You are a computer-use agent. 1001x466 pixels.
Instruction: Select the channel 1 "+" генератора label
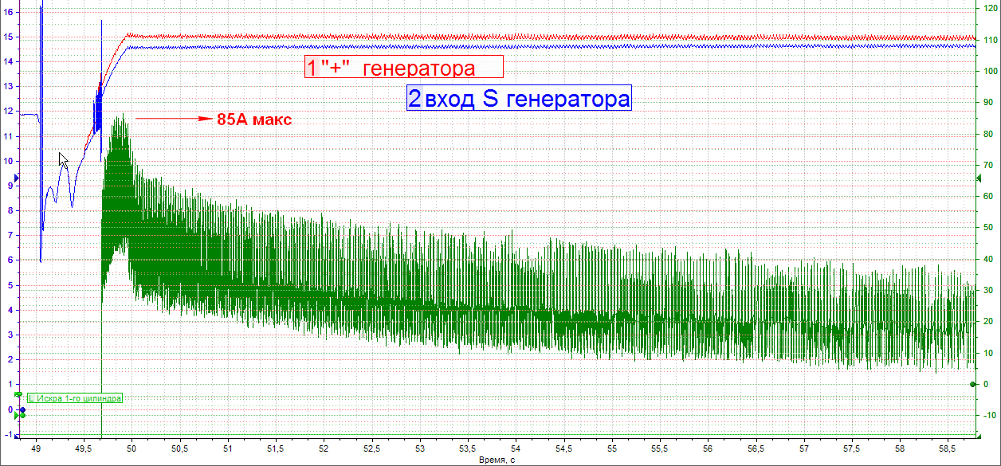coord(404,68)
